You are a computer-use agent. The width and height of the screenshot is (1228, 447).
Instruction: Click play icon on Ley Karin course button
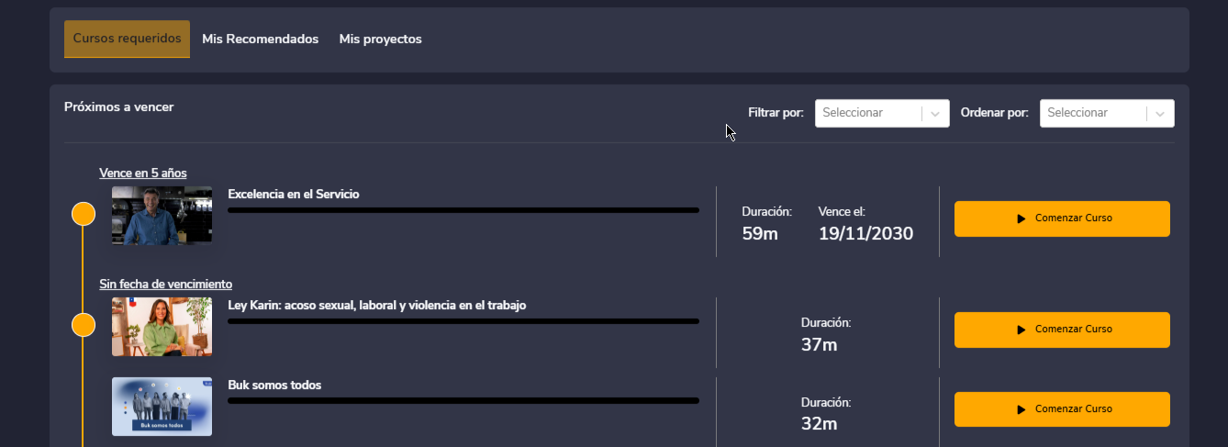click(x=1021, y=330)
